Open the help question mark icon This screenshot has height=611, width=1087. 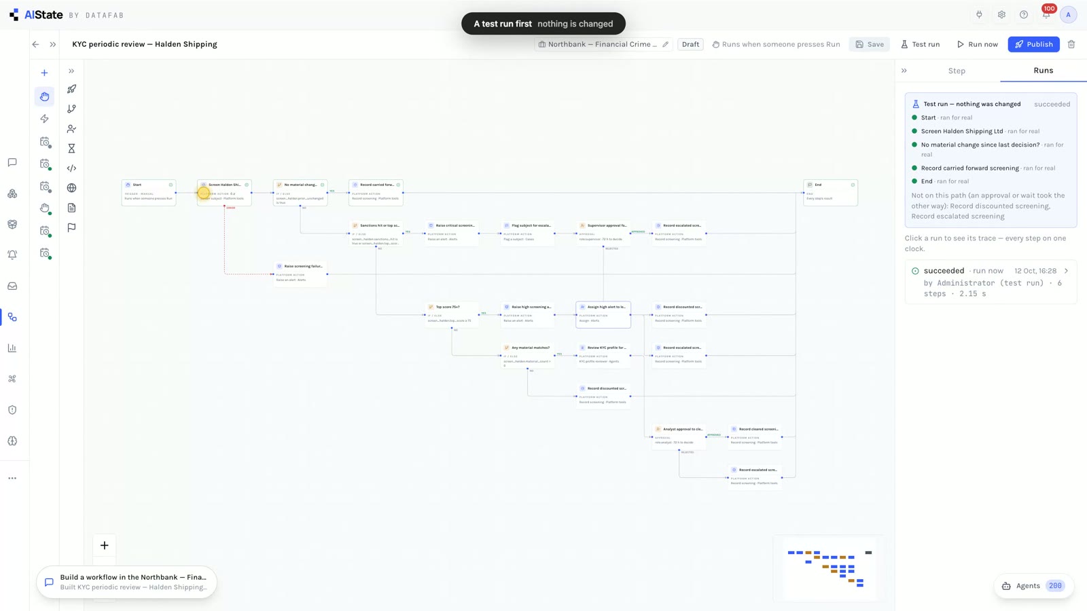1024,15
